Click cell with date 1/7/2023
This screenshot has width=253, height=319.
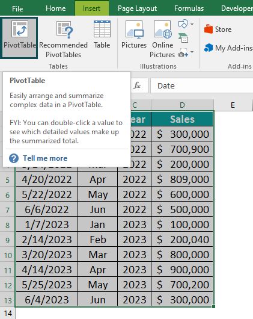pos(47,225)
